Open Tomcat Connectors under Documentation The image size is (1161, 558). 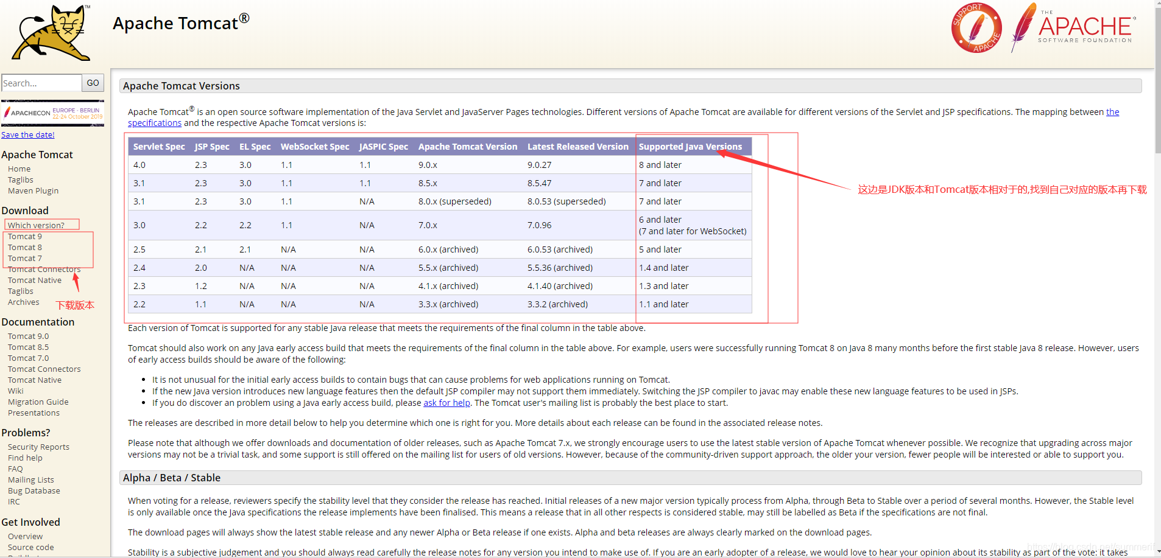(x=44, y=369)
